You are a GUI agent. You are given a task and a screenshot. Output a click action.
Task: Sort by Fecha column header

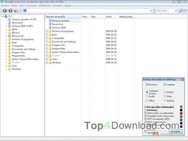point(111,17)
